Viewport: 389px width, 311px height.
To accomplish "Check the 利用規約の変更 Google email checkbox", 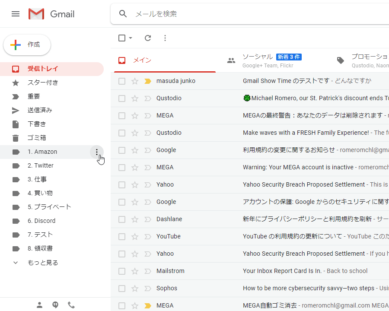I will point(122,150).
